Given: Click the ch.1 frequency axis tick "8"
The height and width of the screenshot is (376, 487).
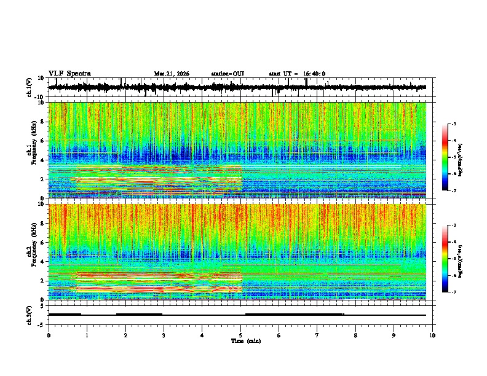Looking at the screenshot, I should [43, 122].
